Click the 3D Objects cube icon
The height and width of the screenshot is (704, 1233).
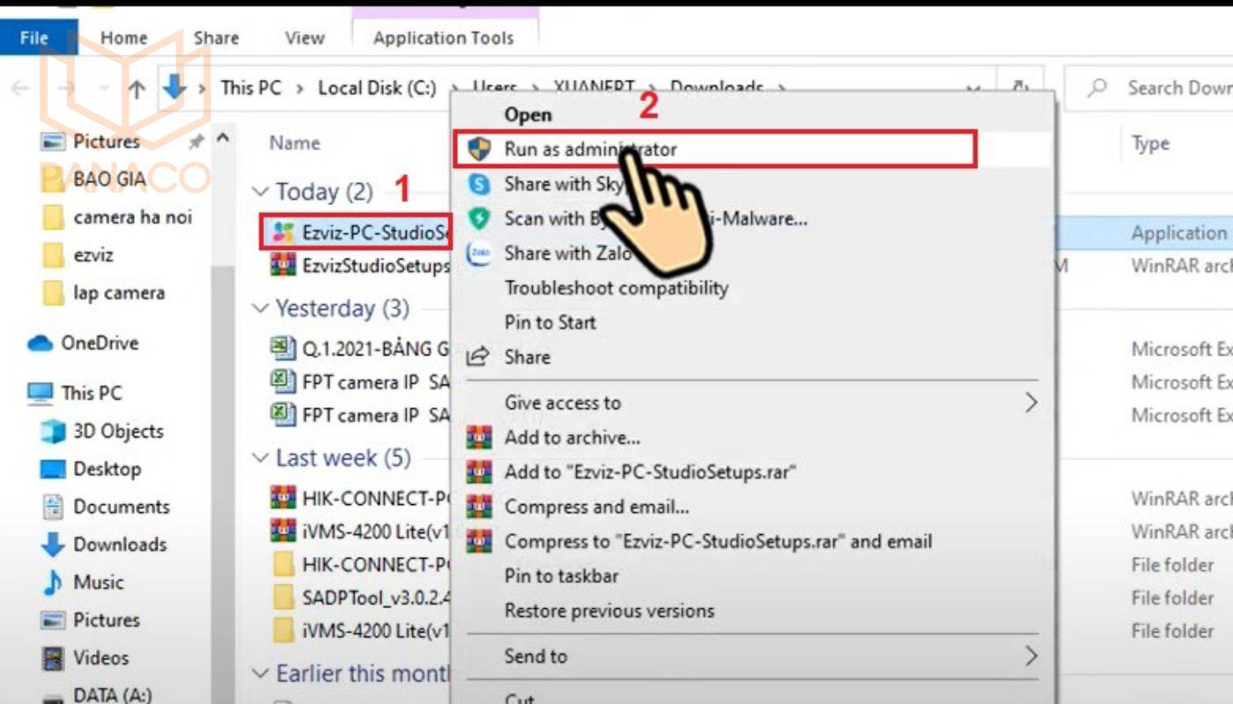[53, 430]
